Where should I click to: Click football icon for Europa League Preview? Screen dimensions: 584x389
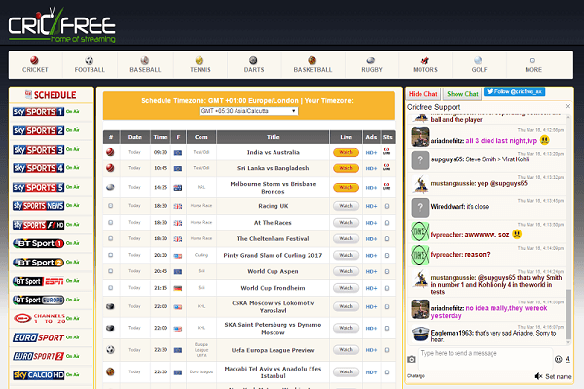[110, 350]
